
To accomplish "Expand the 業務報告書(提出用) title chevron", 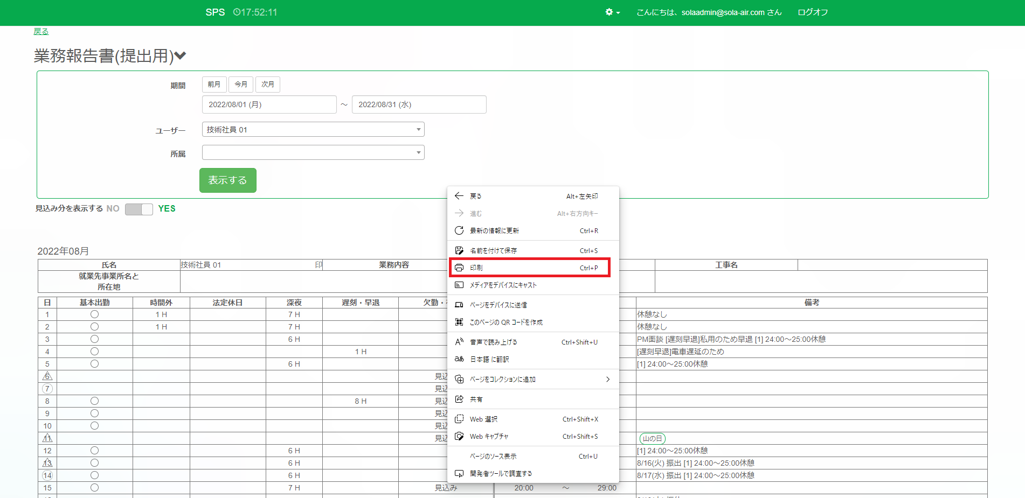I will click(181, 56).
